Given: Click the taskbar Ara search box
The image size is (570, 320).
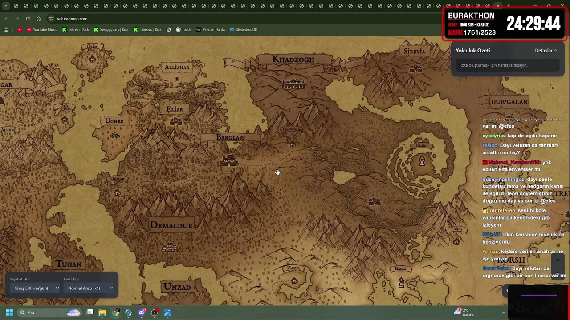Looking at the screenshot, I should [x=49, y=312].
